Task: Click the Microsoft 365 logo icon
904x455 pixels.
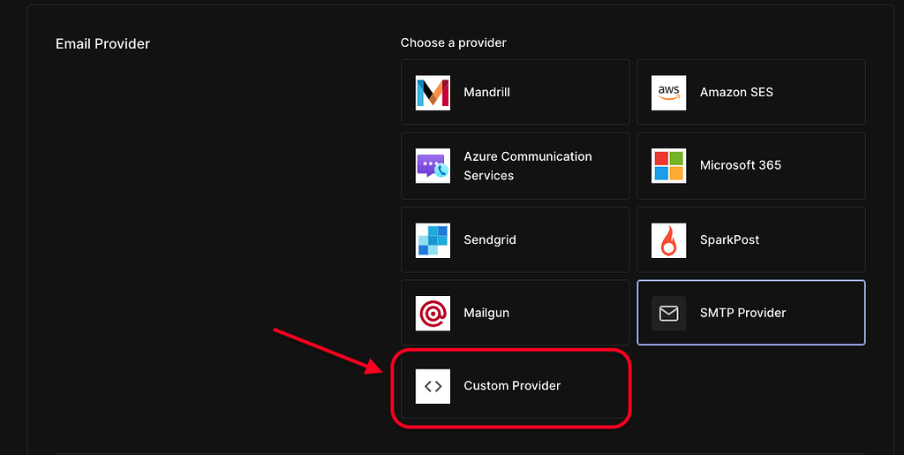Action: (x=669, y=165)
